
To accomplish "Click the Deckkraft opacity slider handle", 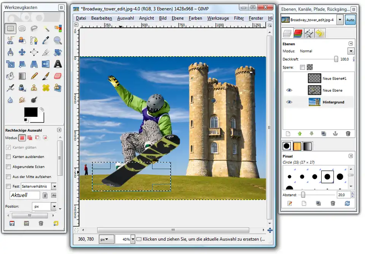I will 336,59.
